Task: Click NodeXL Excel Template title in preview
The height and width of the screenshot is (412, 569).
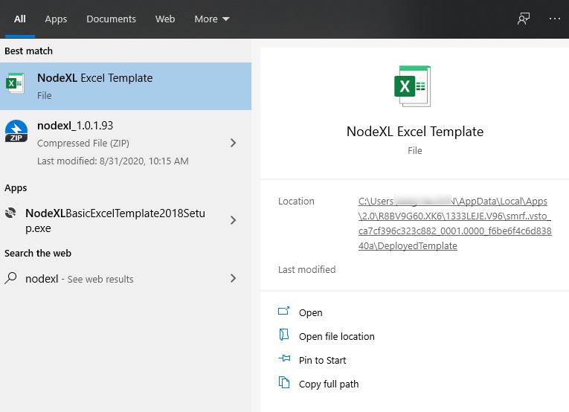Action: click(415, 132)
